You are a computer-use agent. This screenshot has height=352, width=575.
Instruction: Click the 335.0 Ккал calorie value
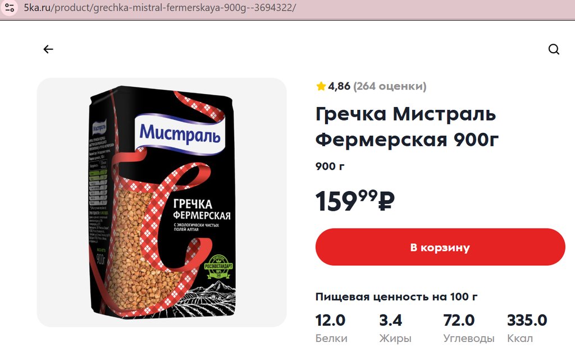[x=527, y=321]
